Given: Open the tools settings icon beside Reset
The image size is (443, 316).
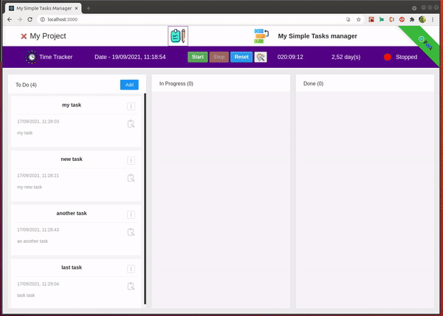Looking at the screenshot, I should click(x=261, y=57).
